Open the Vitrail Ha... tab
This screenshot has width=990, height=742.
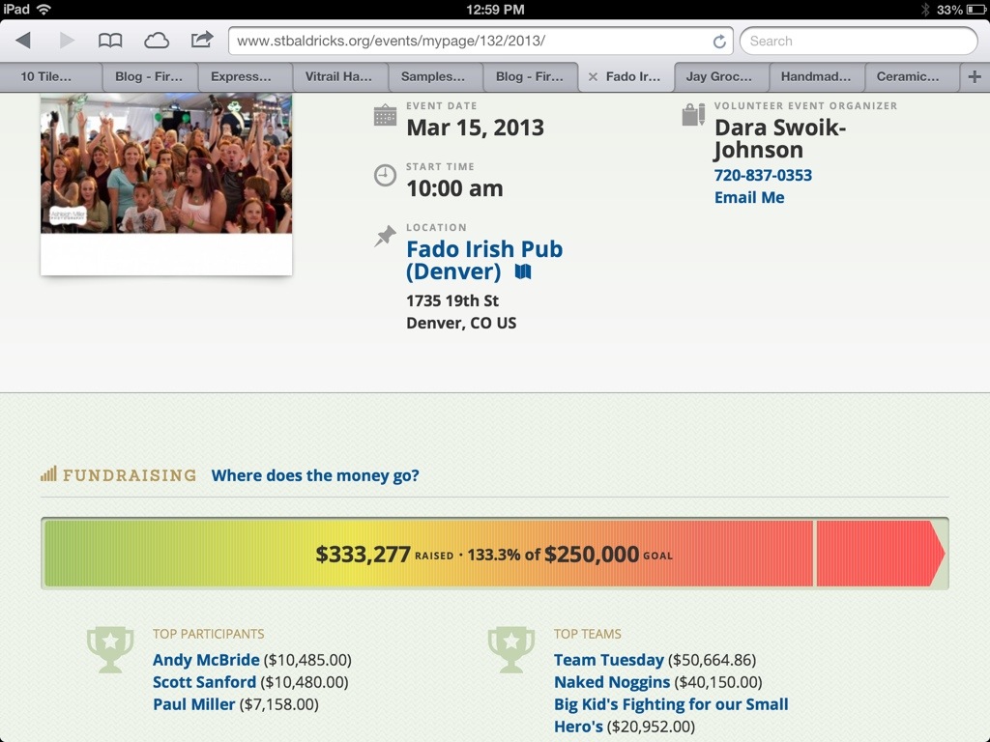tap(338, 76)
